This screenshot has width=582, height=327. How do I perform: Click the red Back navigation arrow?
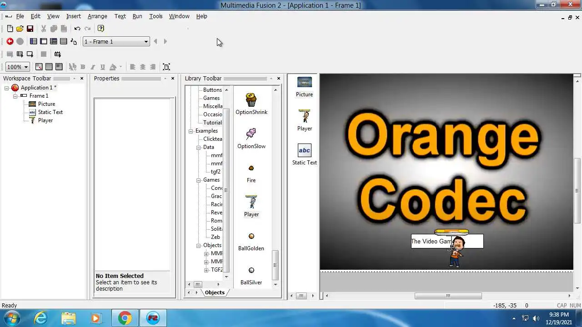[x=10, y=41]
